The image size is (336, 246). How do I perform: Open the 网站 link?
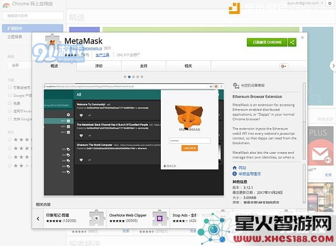242,168
